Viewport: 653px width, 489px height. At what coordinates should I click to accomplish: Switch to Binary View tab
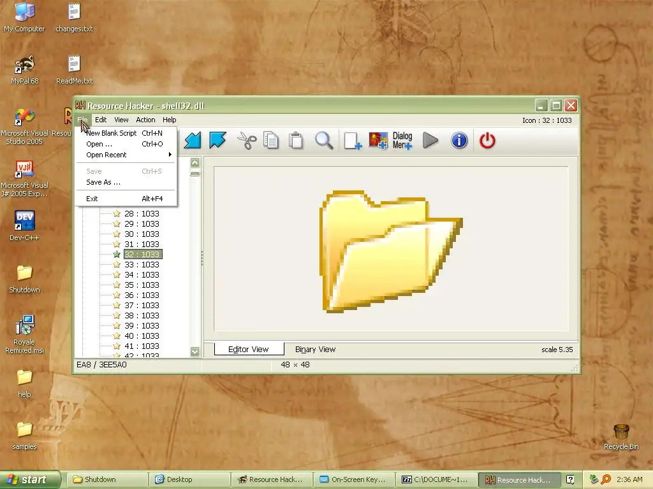point(315,350)
